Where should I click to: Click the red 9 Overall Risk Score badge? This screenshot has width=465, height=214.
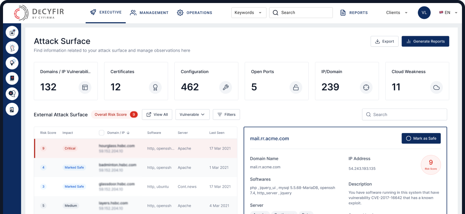[x=134, y=115]
